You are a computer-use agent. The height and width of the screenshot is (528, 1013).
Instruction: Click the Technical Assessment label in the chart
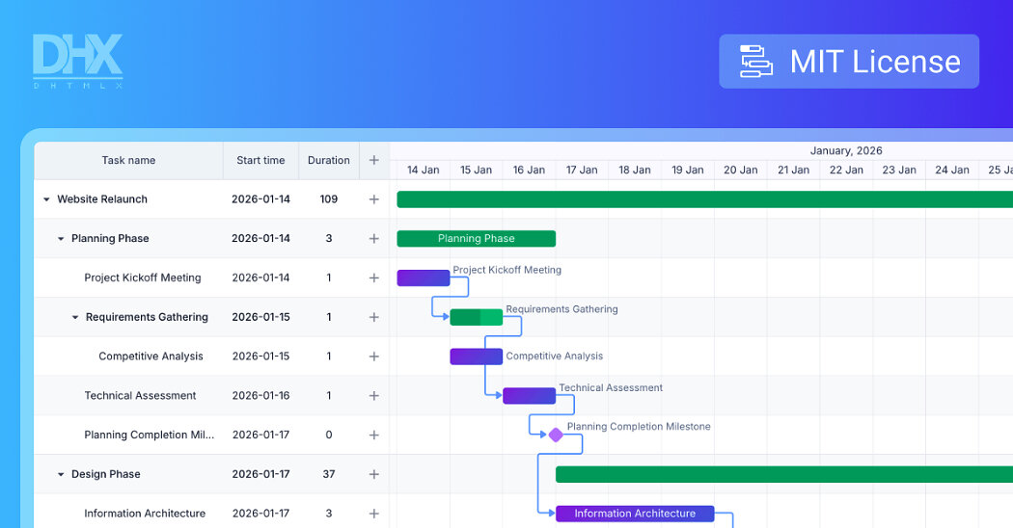point(611,388)
